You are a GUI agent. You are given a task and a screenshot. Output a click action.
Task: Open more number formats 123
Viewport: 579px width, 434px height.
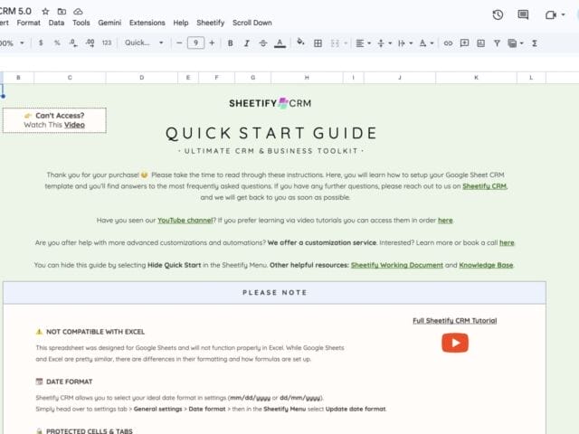pyautogui.click(x=107, y=42)
